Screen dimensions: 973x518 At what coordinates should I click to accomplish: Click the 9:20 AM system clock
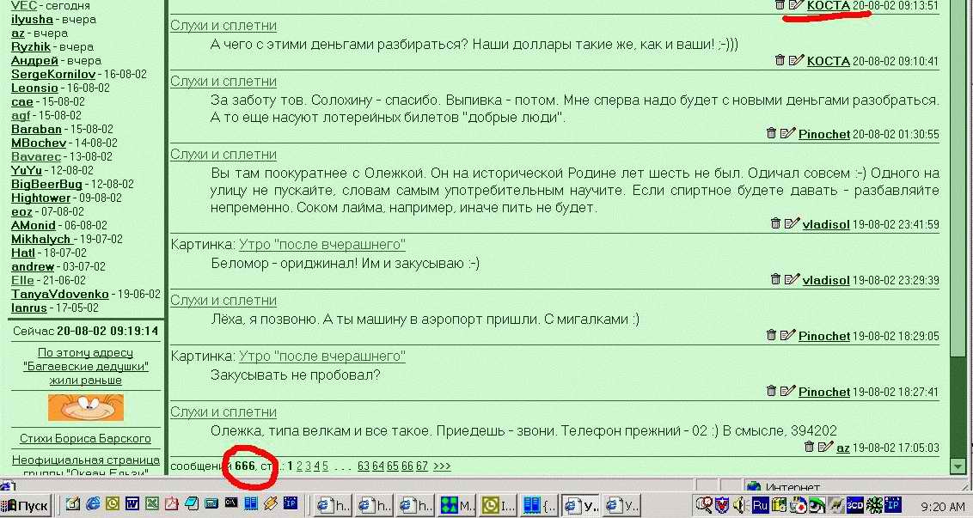click(x=941, y=506)
